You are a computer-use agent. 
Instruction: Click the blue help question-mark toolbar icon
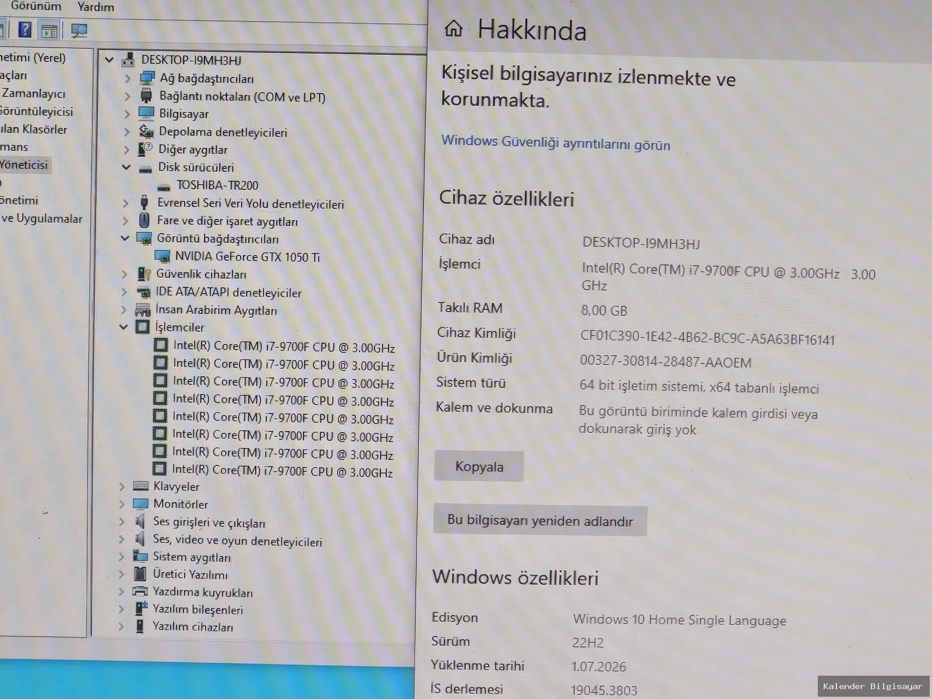25,30
